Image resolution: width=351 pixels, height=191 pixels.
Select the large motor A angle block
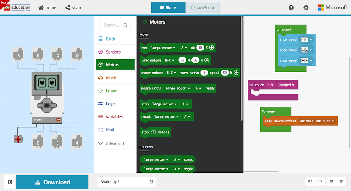[167, 169]
